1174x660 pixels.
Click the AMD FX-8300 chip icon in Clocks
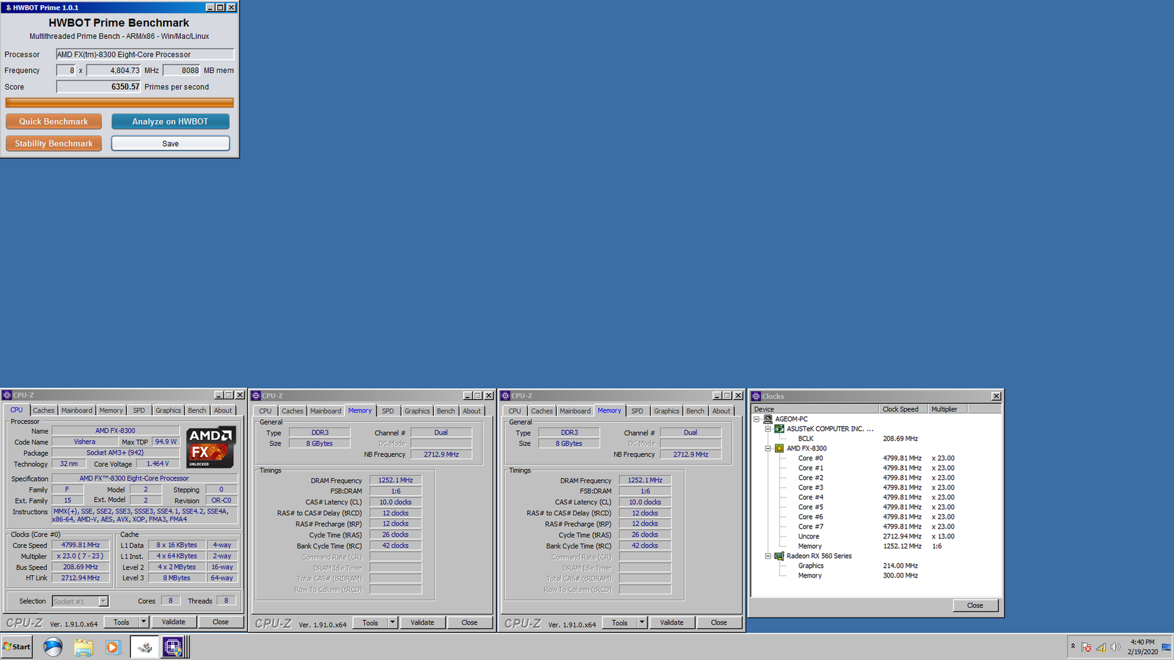(779, 449)
